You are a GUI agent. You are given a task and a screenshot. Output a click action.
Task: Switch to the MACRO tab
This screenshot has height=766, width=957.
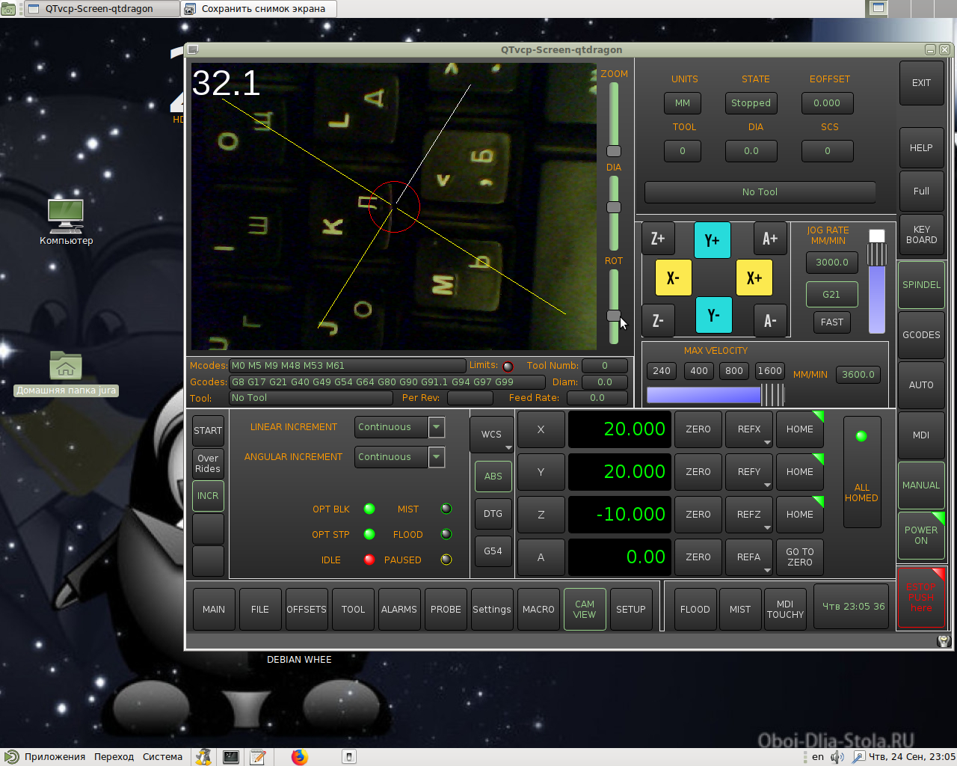(538, 610)
